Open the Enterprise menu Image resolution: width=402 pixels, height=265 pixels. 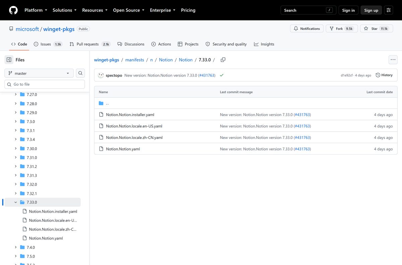[x=163, y=10]
